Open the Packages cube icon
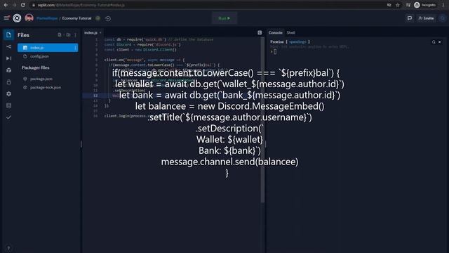 pos(8,70)
